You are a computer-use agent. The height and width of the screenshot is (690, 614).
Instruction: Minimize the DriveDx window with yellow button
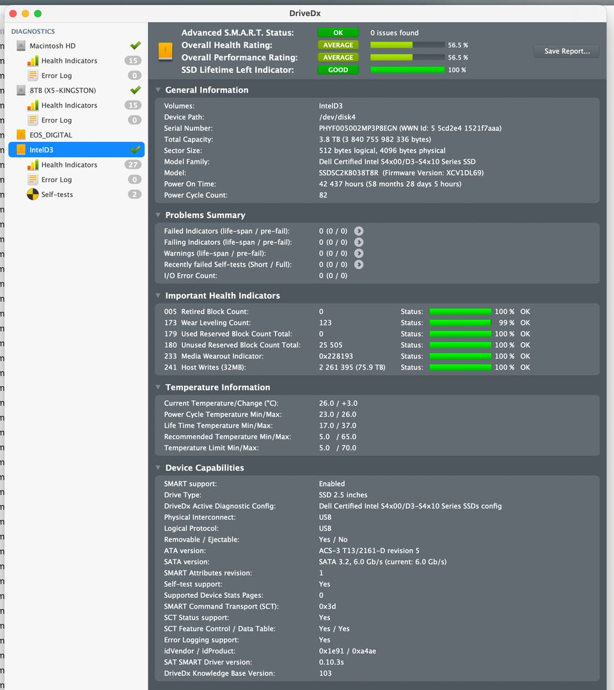coord(26,13)
